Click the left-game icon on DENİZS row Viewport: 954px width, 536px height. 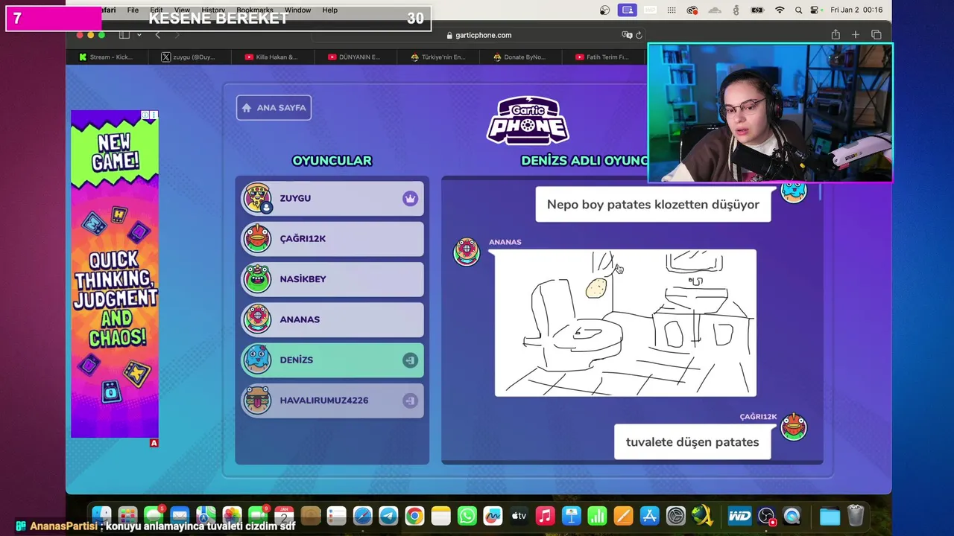click(410, 360)
